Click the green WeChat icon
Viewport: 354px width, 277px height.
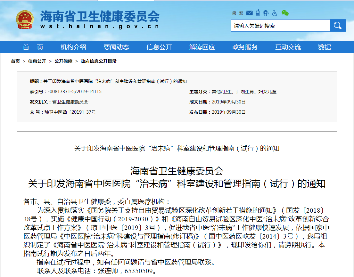point(285,13)
